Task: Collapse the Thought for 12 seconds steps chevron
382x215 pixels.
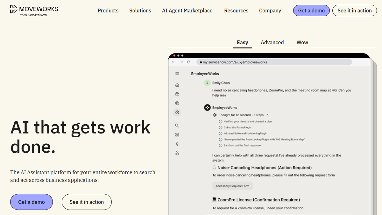Action: pos(267,115)
